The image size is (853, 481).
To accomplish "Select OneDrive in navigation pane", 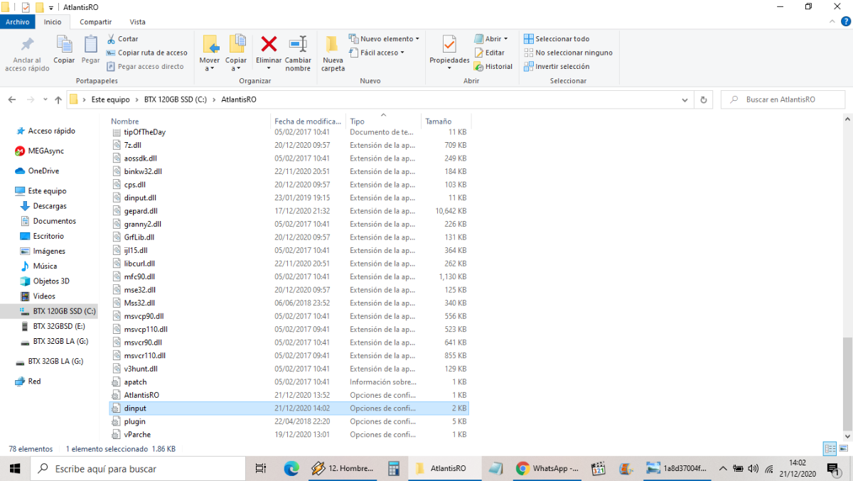I will click(38, 171).
